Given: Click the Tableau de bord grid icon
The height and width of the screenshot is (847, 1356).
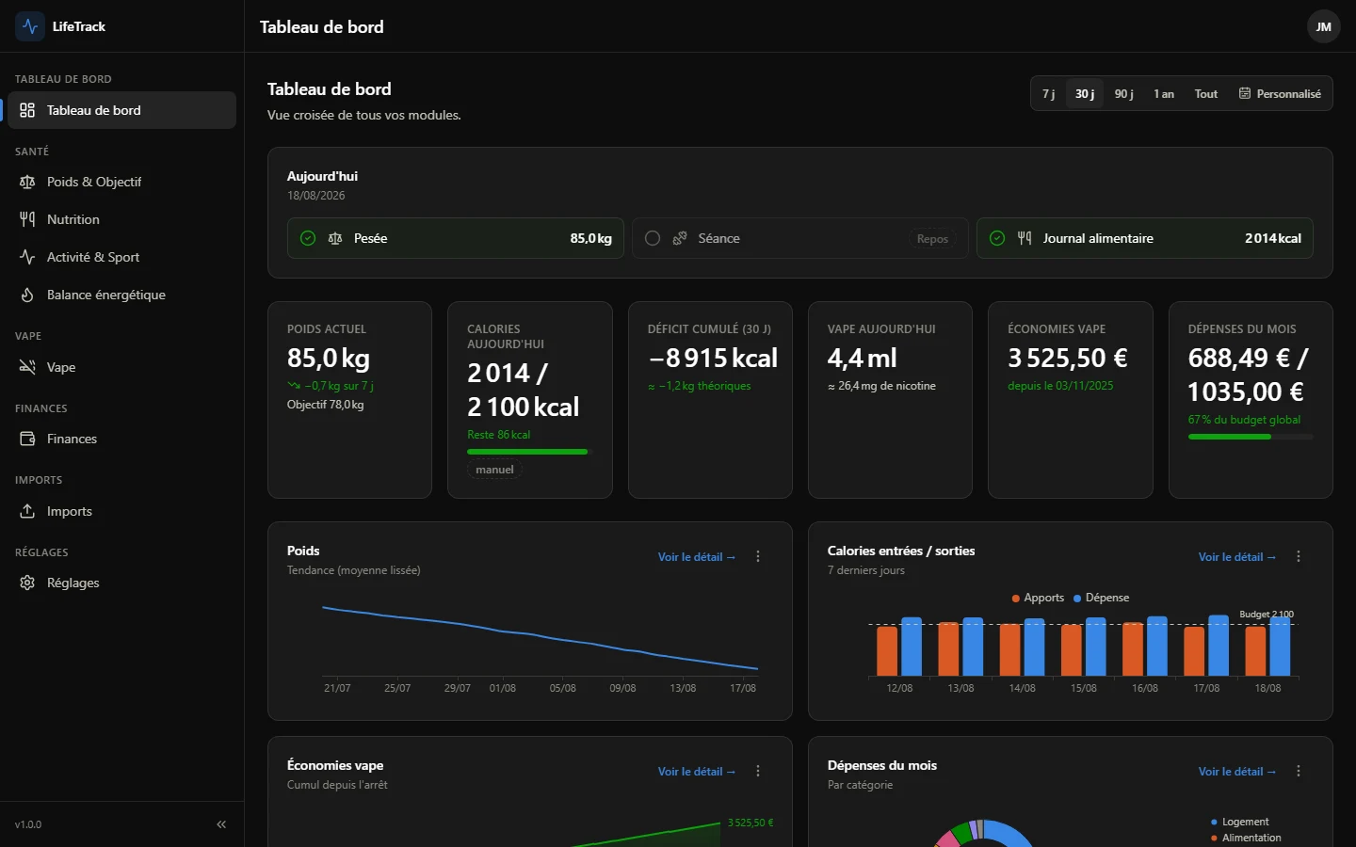Looking at the screenshot, I should [27, 110].
